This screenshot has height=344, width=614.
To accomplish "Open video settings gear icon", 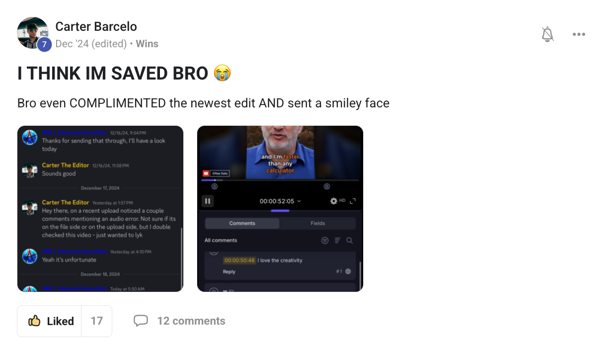I will (334, 201).
